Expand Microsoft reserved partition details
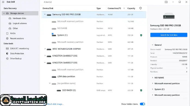190x106 pixels. point(152,83)
